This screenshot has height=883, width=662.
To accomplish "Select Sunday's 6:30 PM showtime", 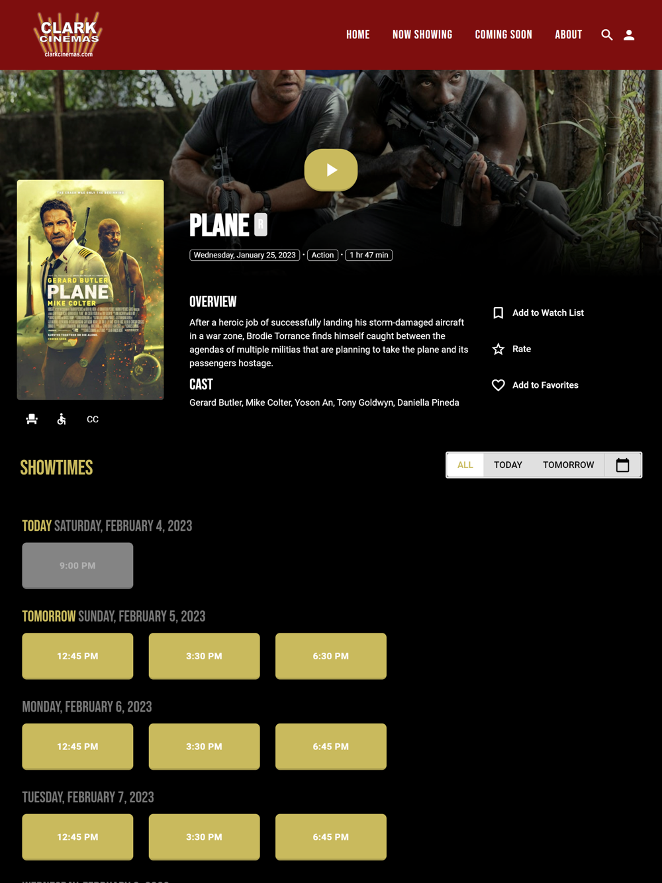I will 331,656.
